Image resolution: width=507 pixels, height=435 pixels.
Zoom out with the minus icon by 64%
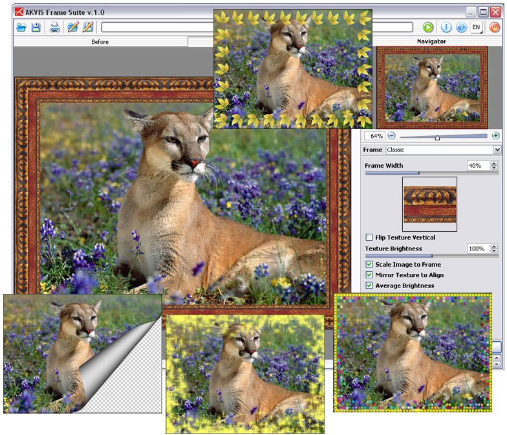391,136
